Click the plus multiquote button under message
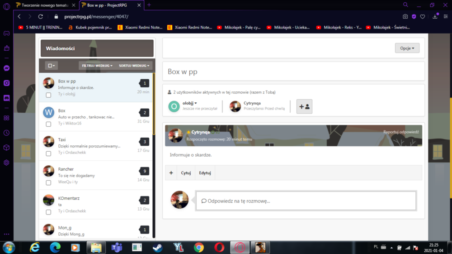The image size is (452, 254). click(x=171, y=173)
